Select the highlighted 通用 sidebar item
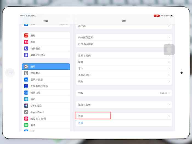The width and height of the screenshot is (192, 144). (46, 66)
